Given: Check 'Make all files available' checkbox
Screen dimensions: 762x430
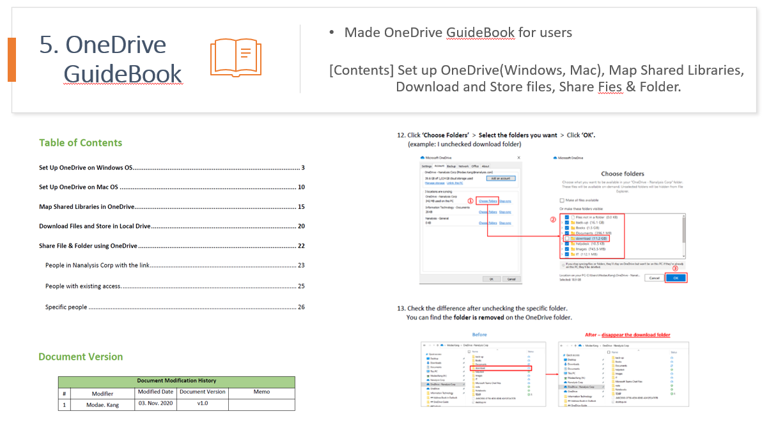Looking at the screenshot, I should point(562,200).
